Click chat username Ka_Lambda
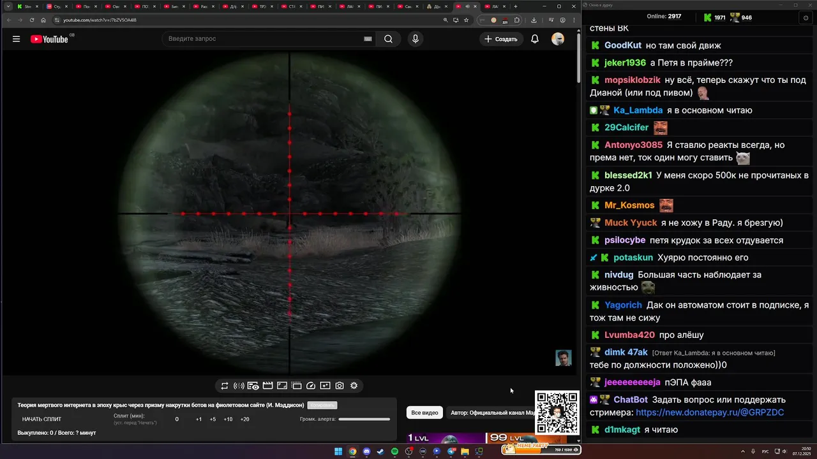This screenshot has height=459, width=817. point(638,110)
